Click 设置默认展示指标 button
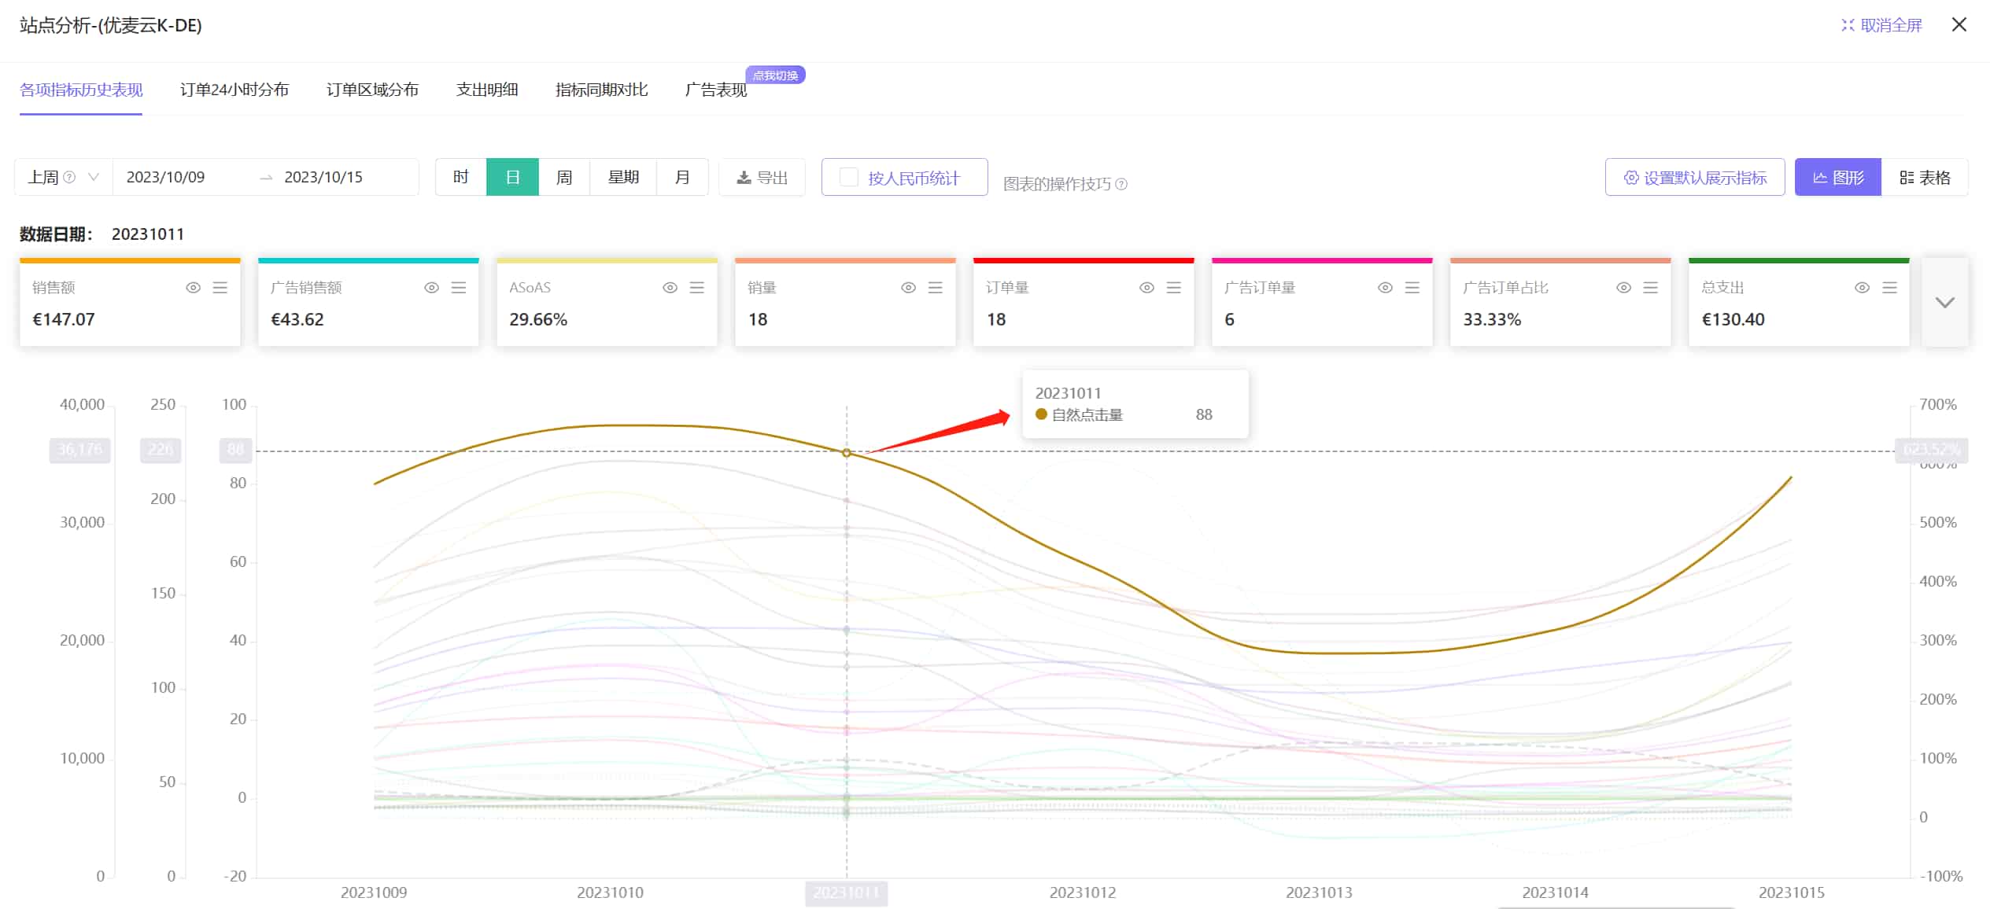This screenshot has width=1990, height=909. (x=1695, y=177)
